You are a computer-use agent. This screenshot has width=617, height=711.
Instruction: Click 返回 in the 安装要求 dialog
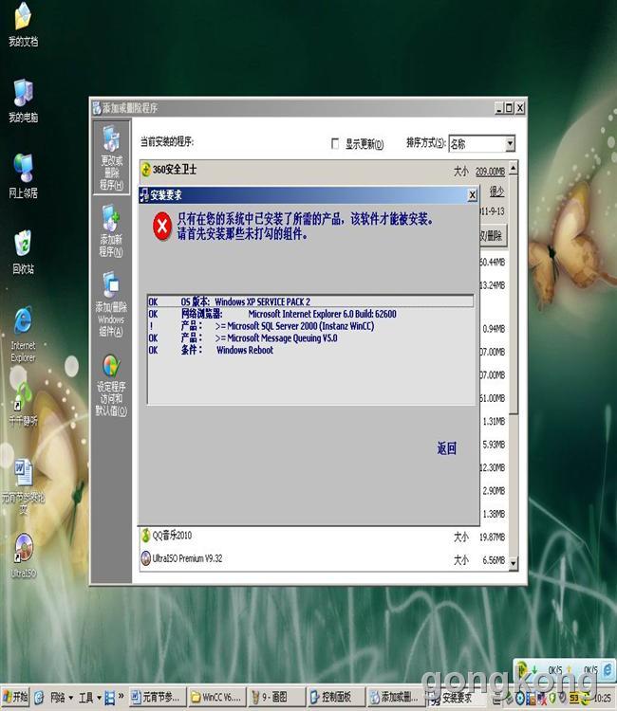point(446,448)
